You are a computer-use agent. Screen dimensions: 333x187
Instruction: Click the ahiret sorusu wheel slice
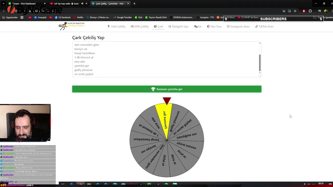coord(186,145)
